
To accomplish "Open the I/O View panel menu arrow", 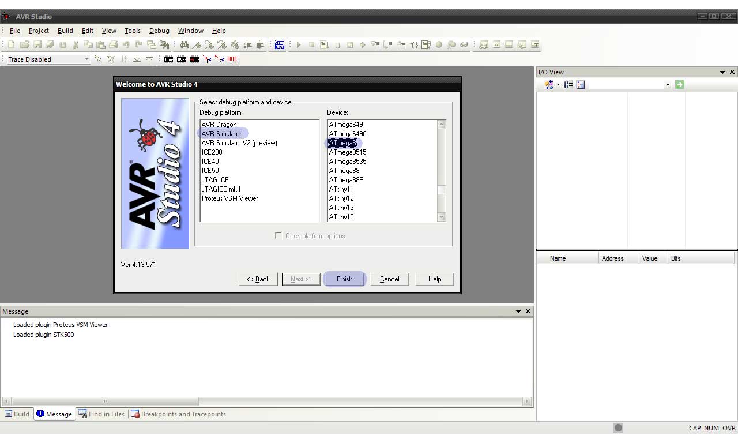I will click(x=722, y=72).
